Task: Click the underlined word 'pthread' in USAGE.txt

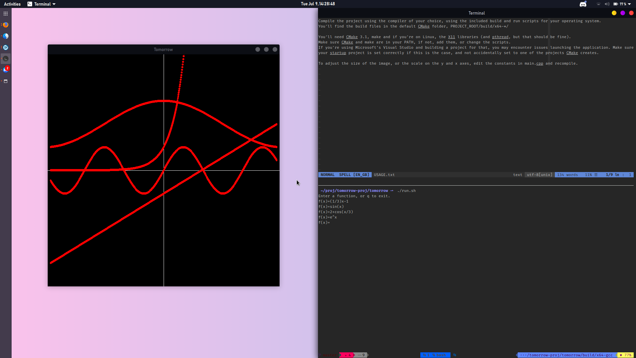Action: point(500,37)
